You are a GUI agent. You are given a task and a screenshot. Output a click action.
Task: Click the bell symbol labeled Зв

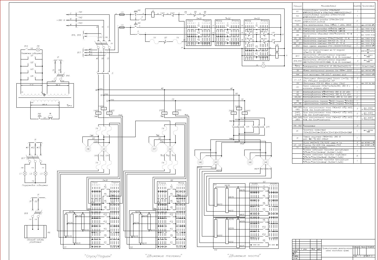50,117
